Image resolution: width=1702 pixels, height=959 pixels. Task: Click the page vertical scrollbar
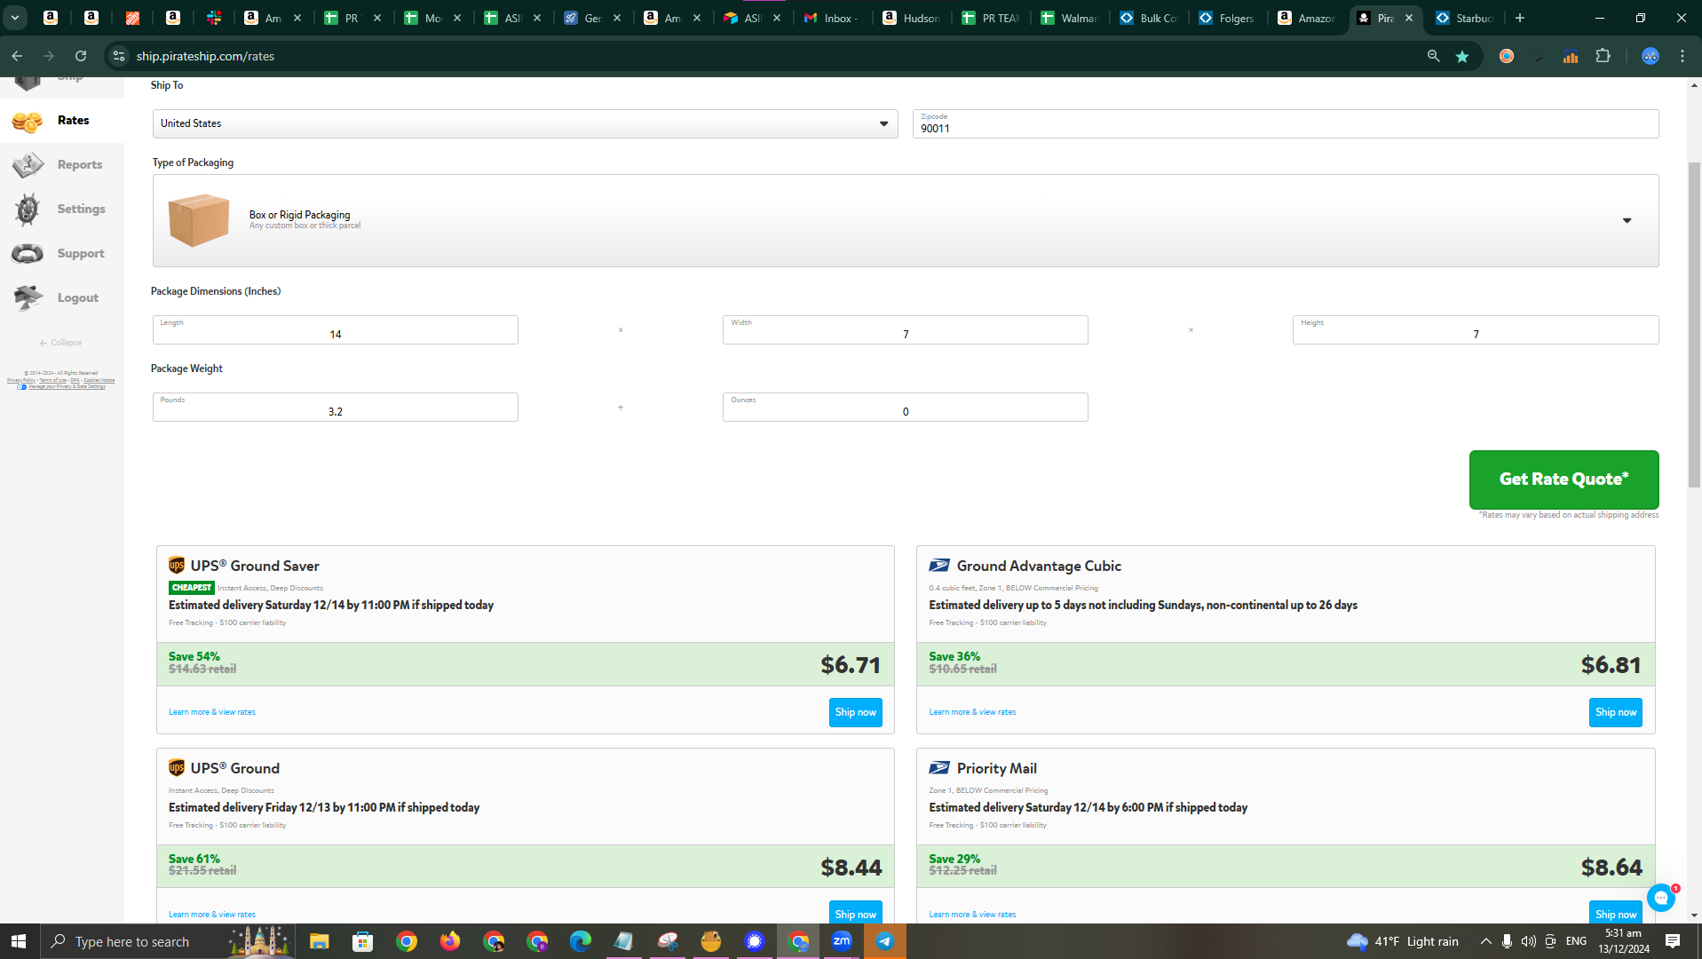(x=1694, y=324)
